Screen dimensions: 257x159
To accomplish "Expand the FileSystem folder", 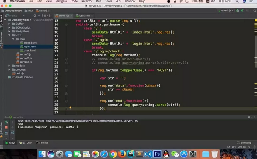I will pos(9,31).
